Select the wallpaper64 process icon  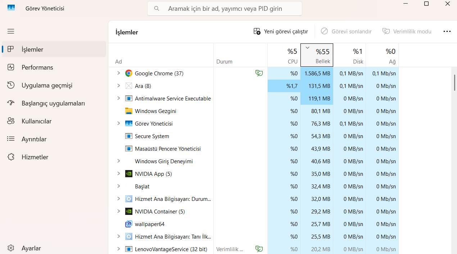pos(128,224)
